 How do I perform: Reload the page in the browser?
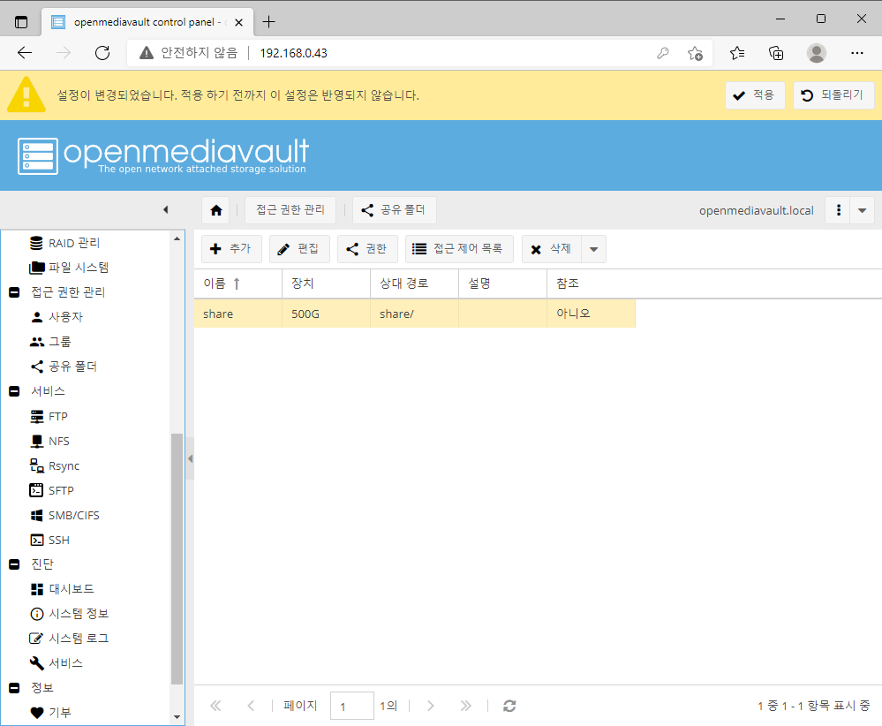pyautogui.click(x=102, y=53)
